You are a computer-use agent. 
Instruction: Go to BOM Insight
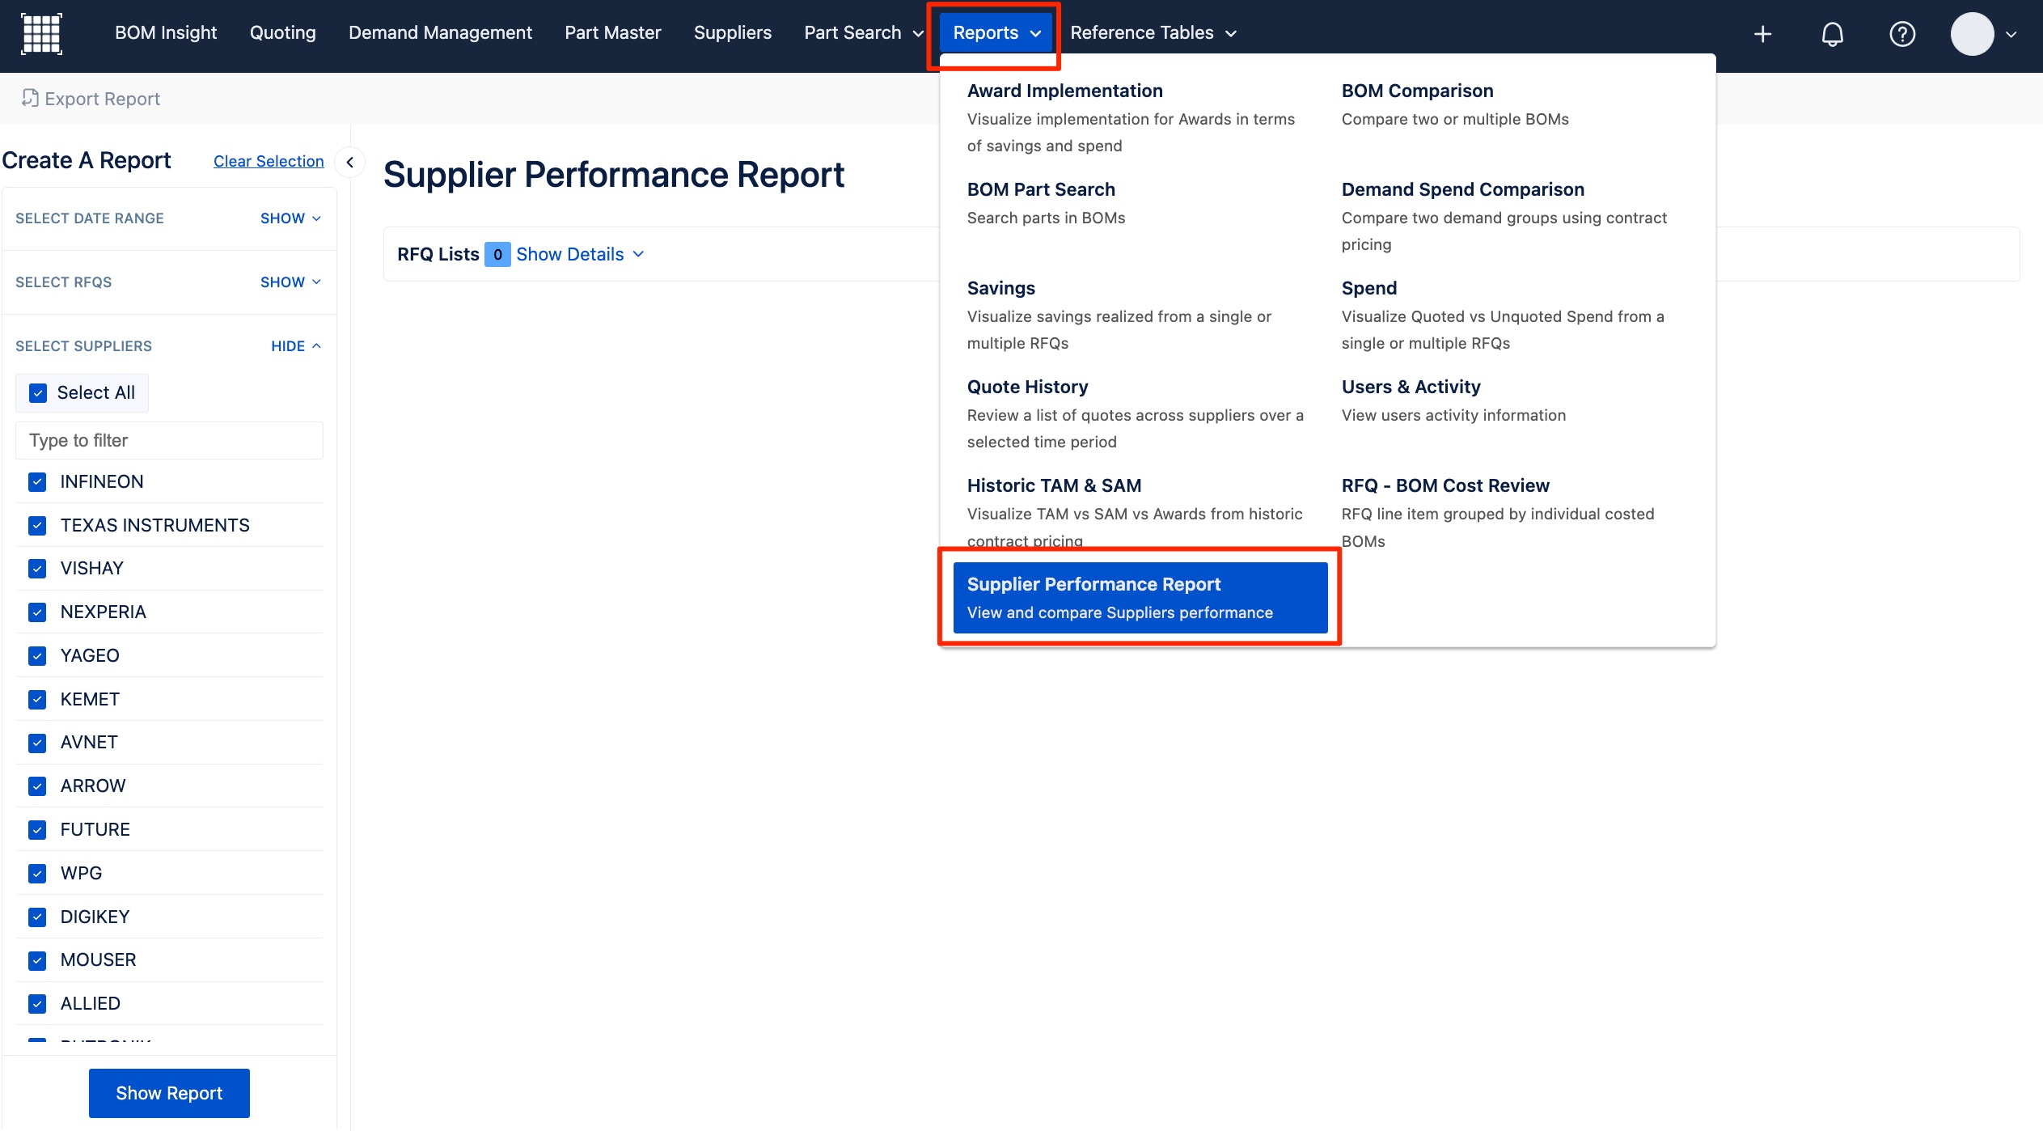coord(166,33)
